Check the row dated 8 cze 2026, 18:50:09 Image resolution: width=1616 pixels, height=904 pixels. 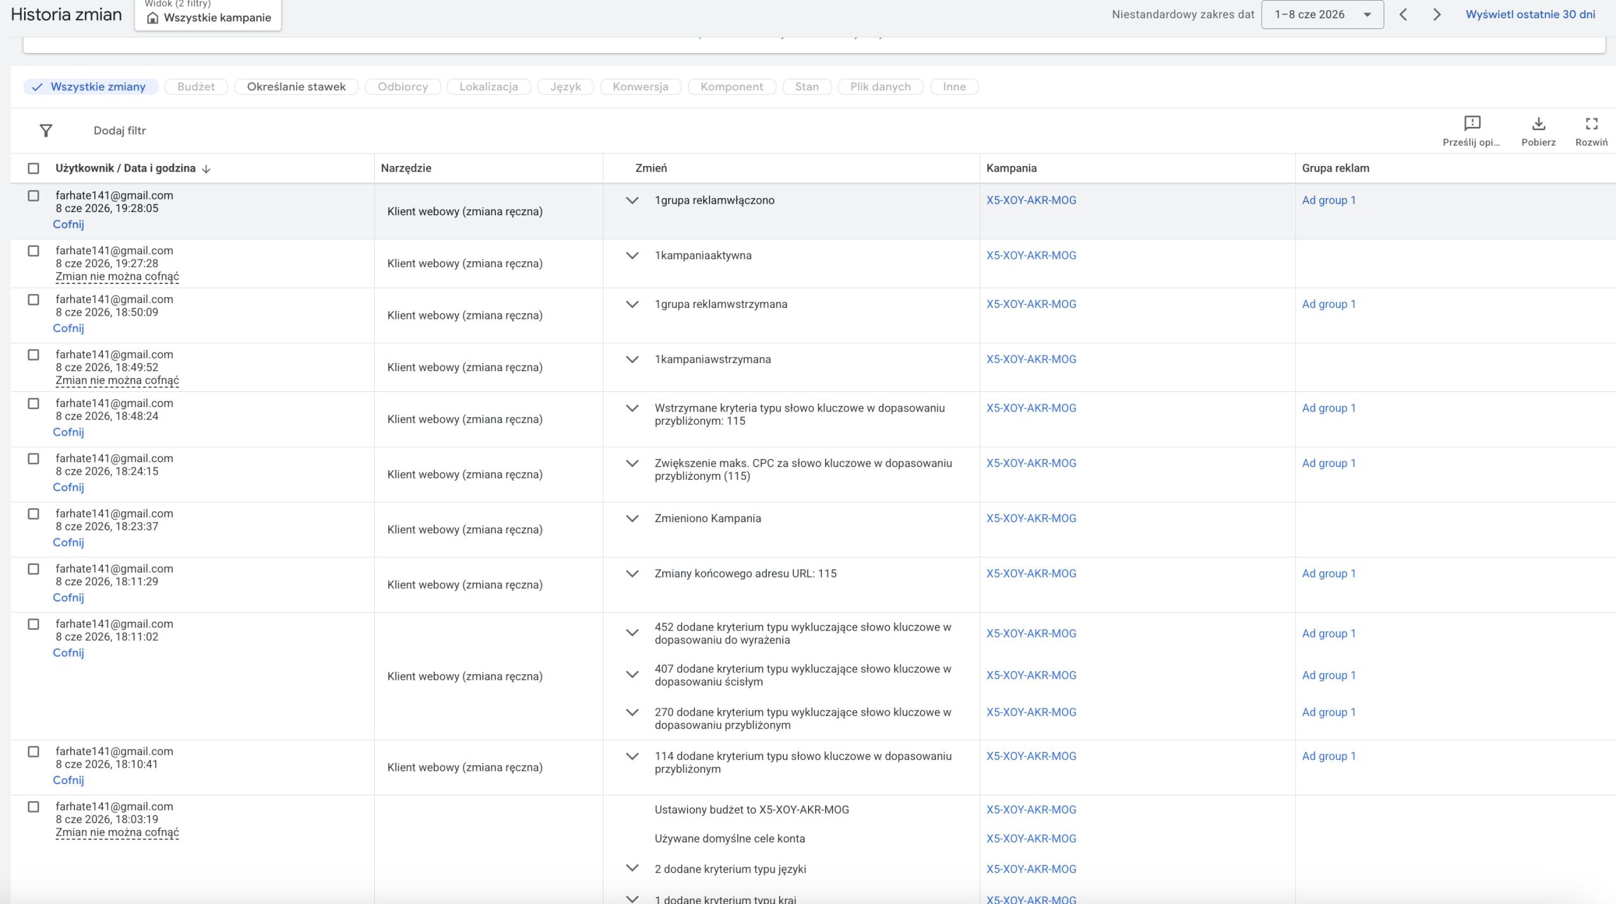tap(33, 299)
